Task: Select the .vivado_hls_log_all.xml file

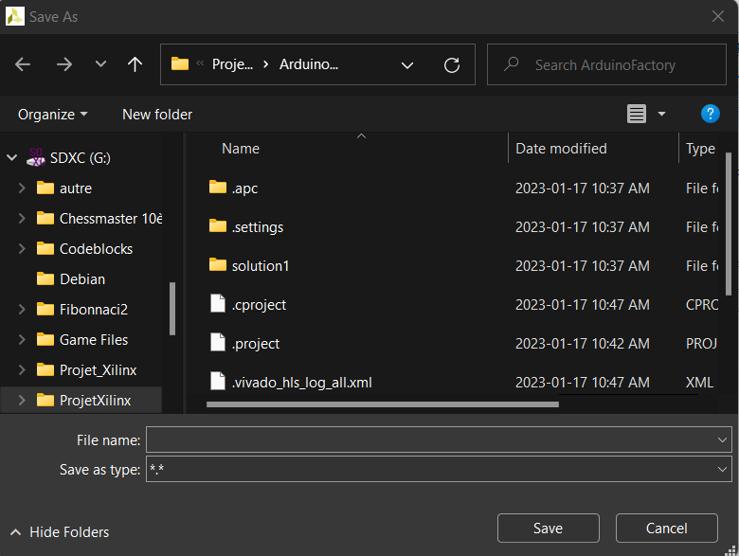Action: tap(301, 383)
